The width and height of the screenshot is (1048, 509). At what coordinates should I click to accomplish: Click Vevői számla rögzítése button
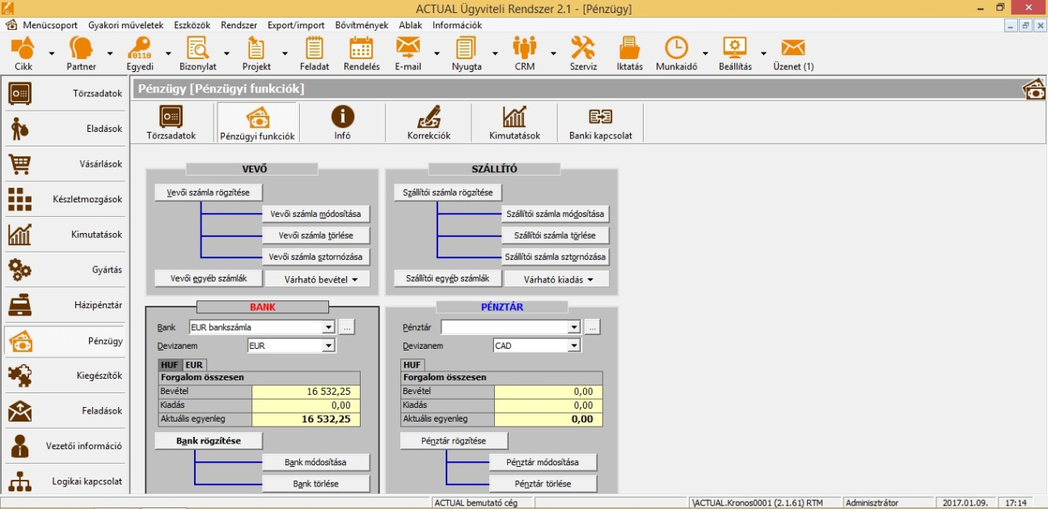208,193
